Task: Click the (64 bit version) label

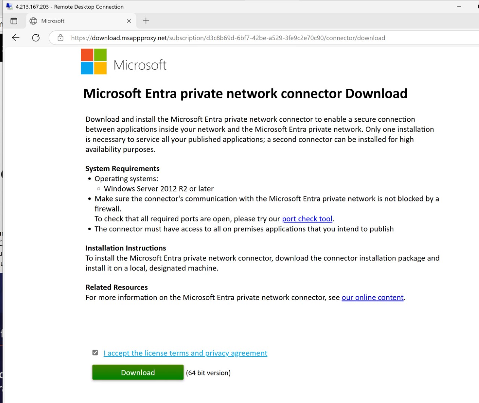Action: tap(208, 373)
